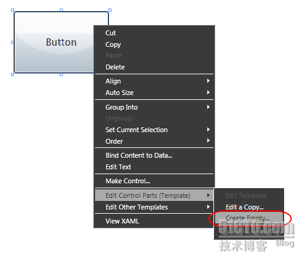The image size is (303, 260).
Task: Choose Make Control... option
Action: click(154, 181)
